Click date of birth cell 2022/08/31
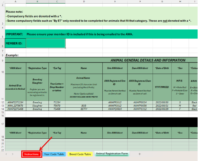The width and height of the screenshot is (198, 161). (162, 106)
